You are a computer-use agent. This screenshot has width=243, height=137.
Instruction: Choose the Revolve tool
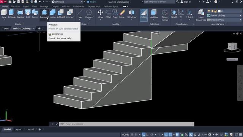pos(20,14)
